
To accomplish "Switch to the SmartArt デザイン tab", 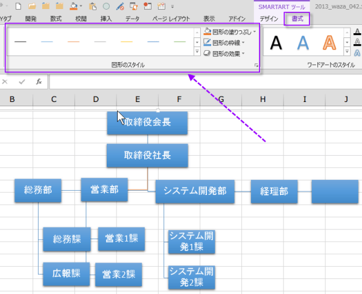I will coord(269,19).
